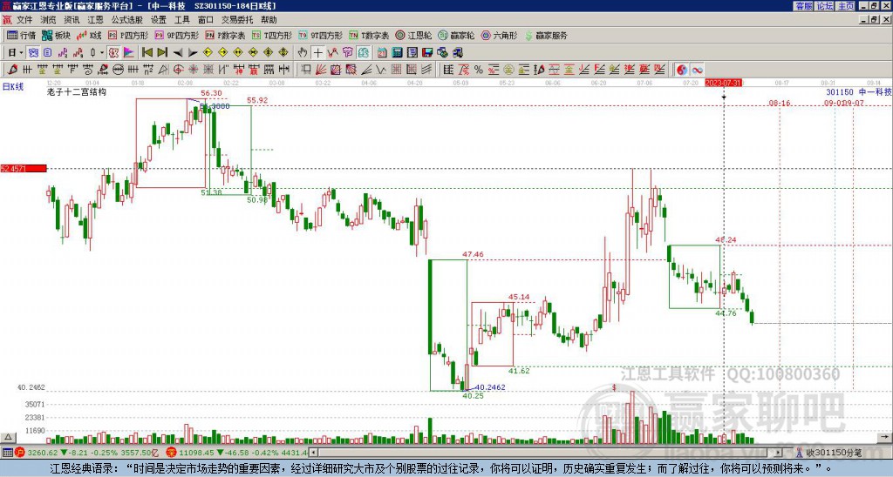Select the circle with horizontal line tool
893x477 pixels.
pyautogui.click(x=117, y=70)
